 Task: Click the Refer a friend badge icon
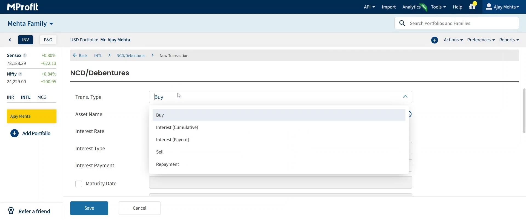(11, 211)
